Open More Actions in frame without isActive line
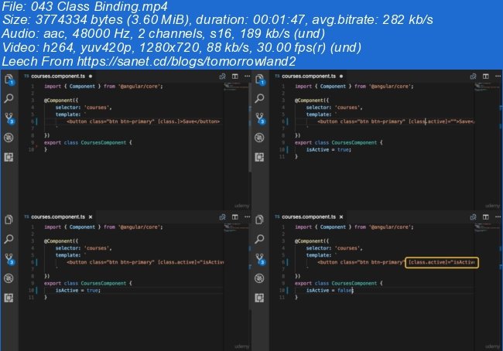This screenshot has height=351, width=503. [247, 77]
